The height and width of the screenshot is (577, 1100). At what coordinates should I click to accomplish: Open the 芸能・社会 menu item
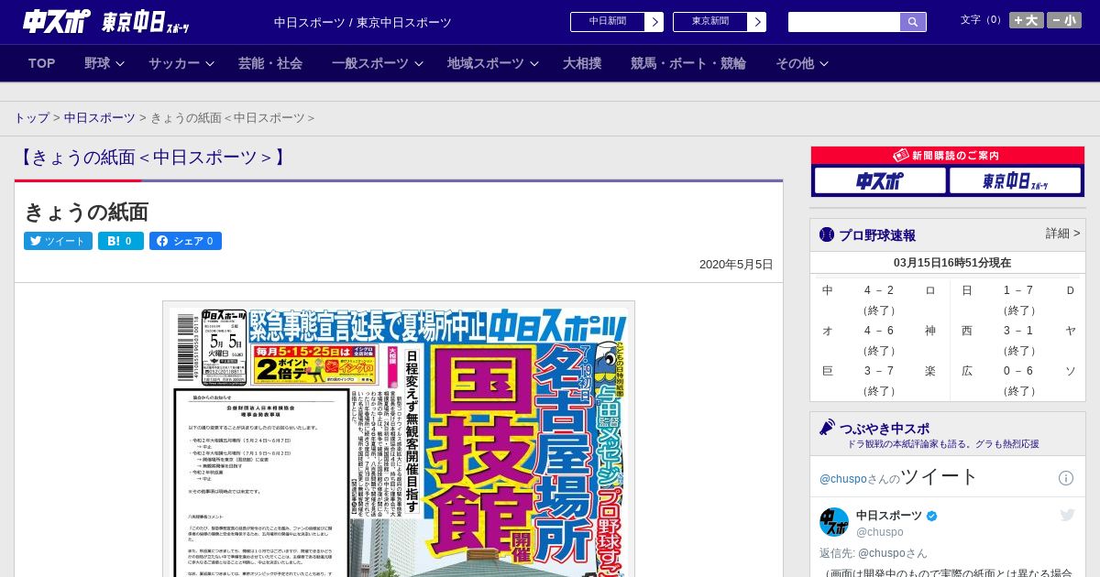[x=270, y=63]
